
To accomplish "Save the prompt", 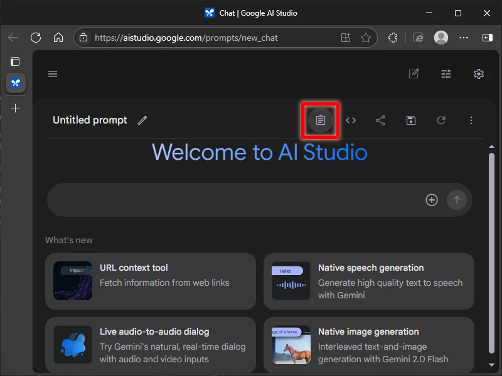I will pyautogui.click(x=411, y=120).
